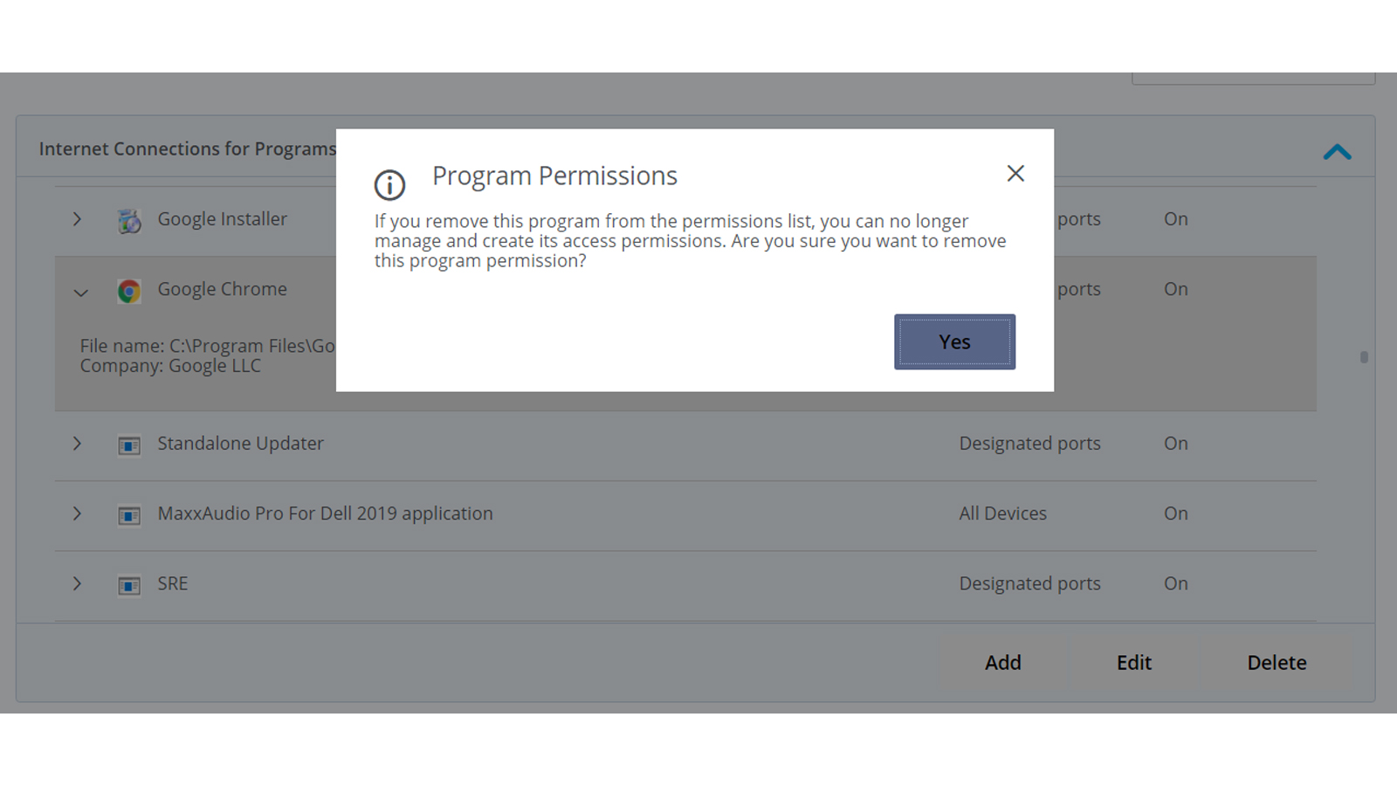The width and height of the screenshot is (1397, 786).
Task: Click the Edit button
Action: pyautogui.click(x=1134, y=663)
